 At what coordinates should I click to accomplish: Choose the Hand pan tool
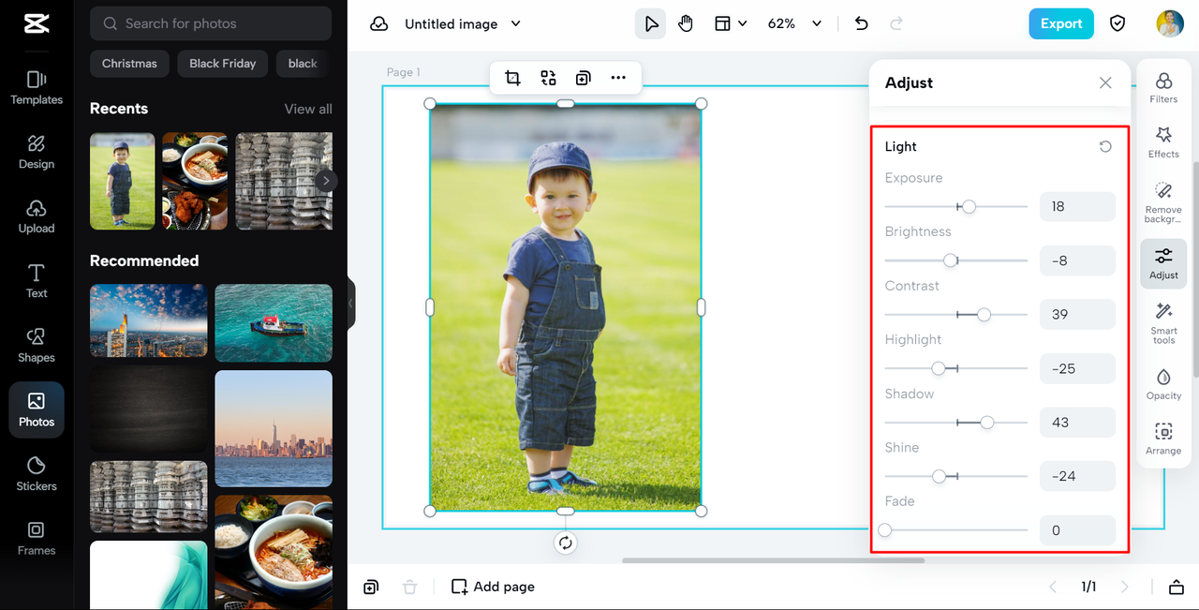coord(686,23)
